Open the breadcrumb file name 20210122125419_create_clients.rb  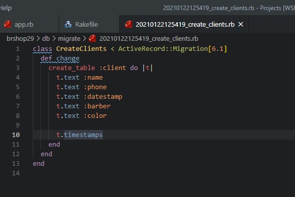pyautogui.click(x=149, y=39)
